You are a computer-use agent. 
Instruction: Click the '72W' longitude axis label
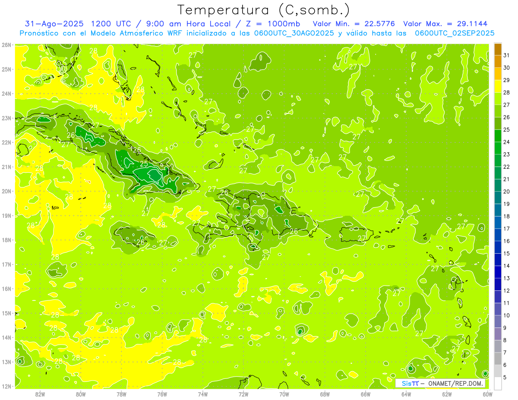pyautogui.click(x=243, y=394)
